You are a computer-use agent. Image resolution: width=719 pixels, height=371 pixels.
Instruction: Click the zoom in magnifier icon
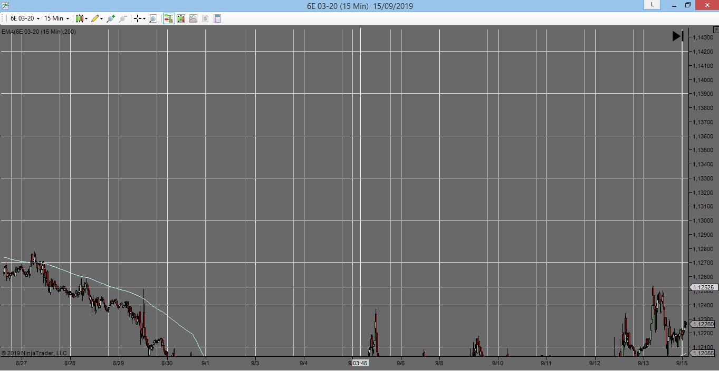tap(110, 18)
